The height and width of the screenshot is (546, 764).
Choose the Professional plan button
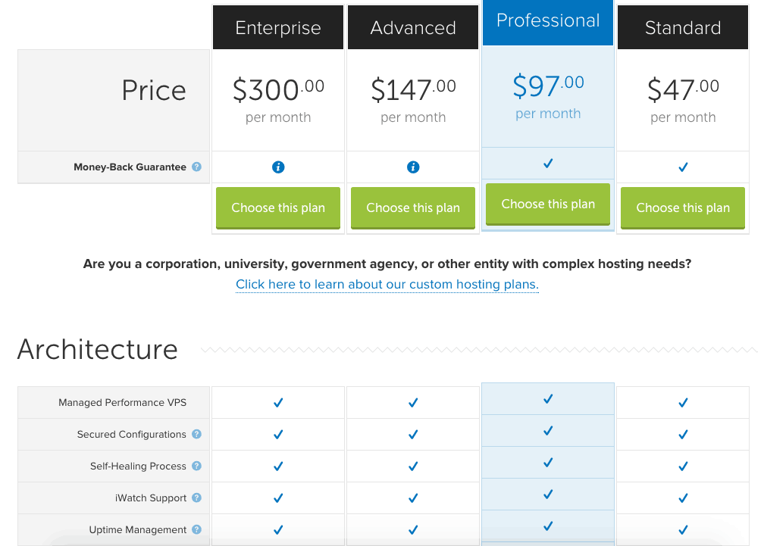[548, 204]
